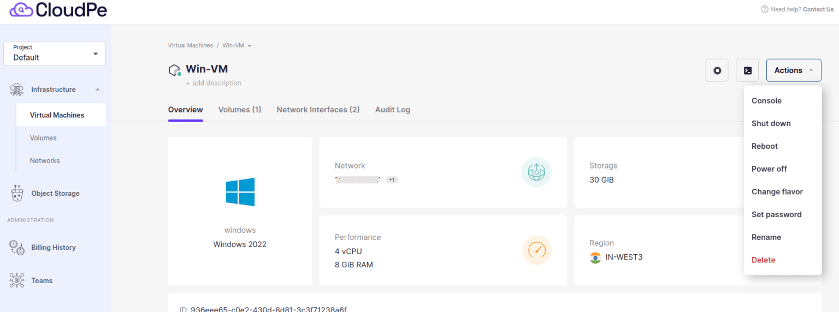Click the Win-VM instance status icon
The height and width of the screenshot is (312, 839).
click(175, 70)
